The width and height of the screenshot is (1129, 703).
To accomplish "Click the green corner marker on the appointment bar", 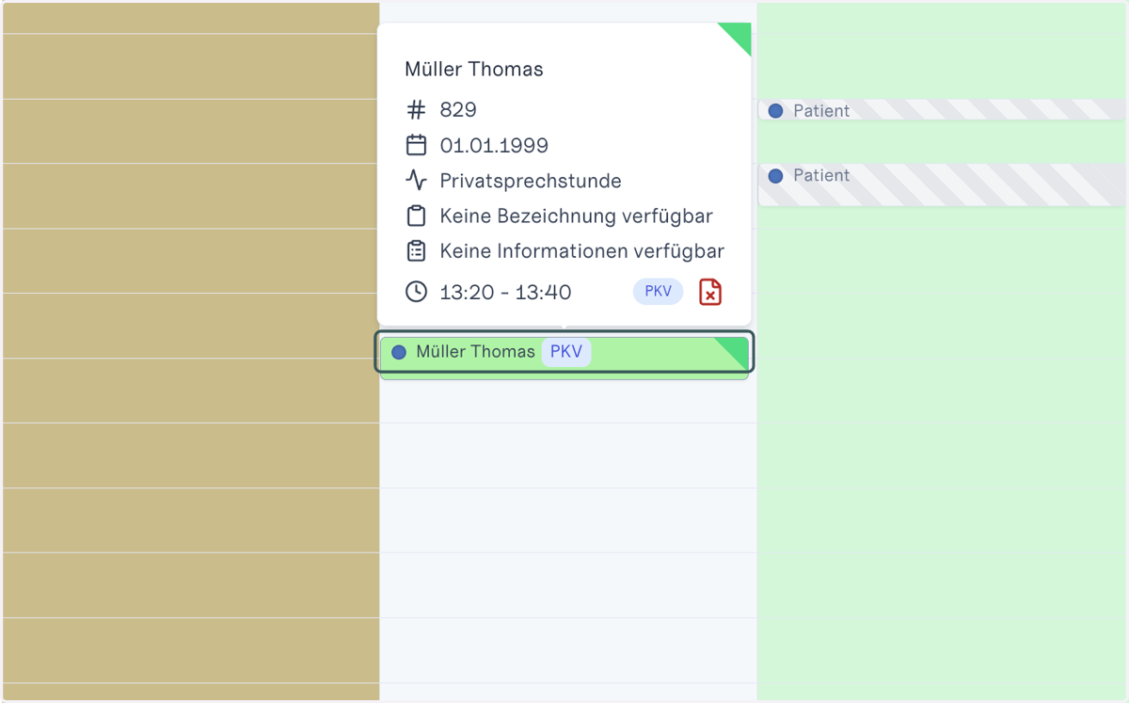I will point(737,349).
